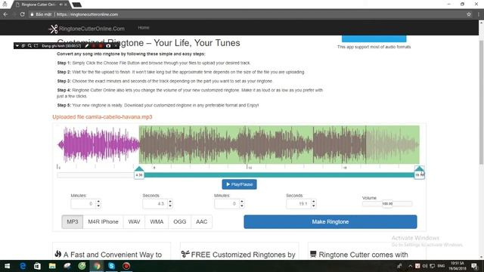Open the Chrome menu three-dot icon
Image resolution: width=484 pixels, height=272 pixels.
479,14
